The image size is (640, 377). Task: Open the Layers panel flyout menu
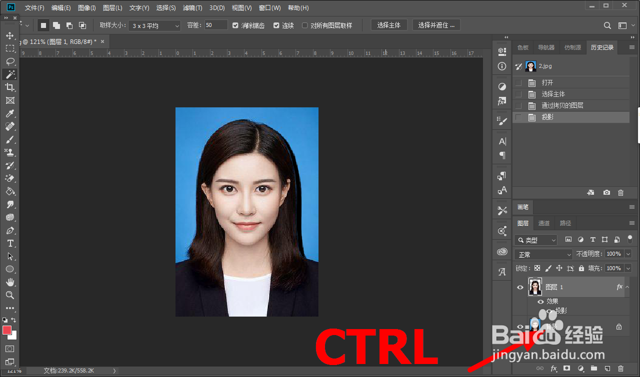pyautogui.click(x=632, y=223)
